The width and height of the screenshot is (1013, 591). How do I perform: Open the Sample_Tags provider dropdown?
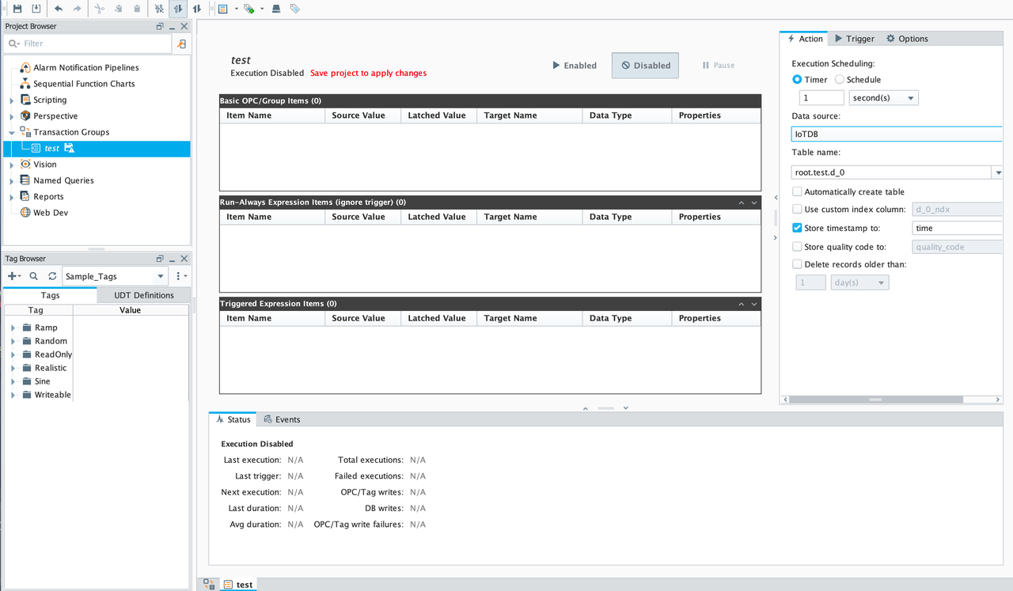coord(115,276)
